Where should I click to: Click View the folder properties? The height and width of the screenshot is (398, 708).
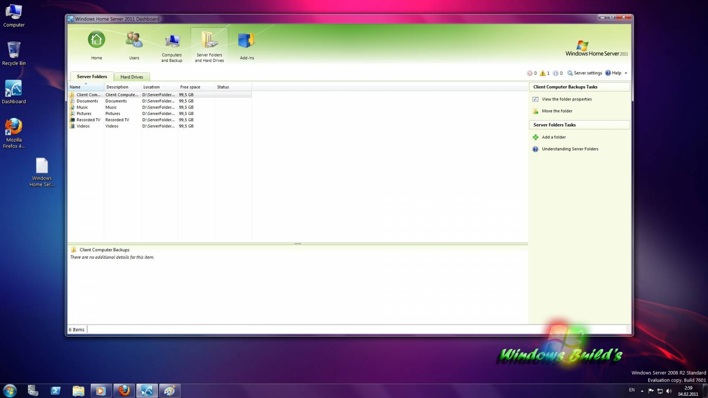pos(566,99)
